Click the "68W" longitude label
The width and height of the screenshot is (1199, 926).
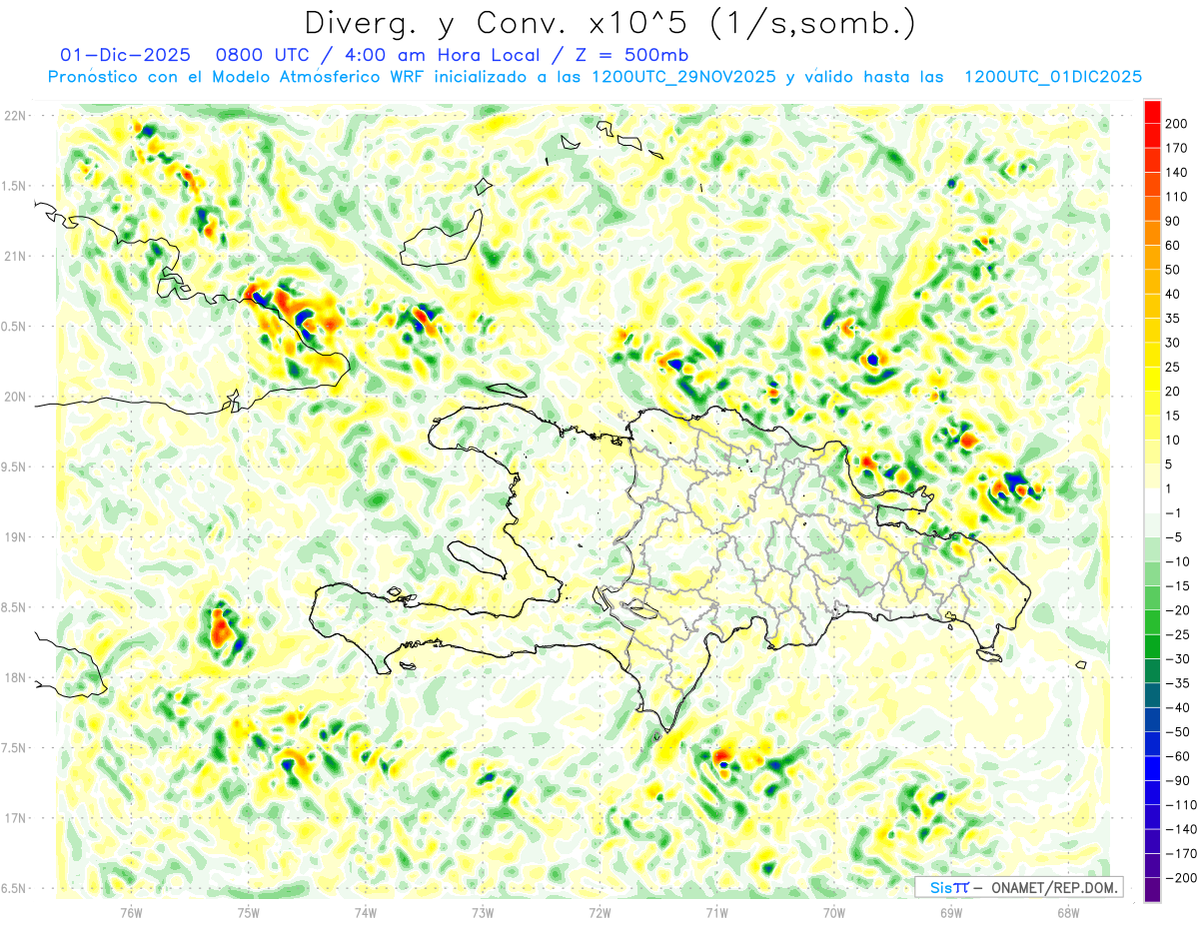1067,911
